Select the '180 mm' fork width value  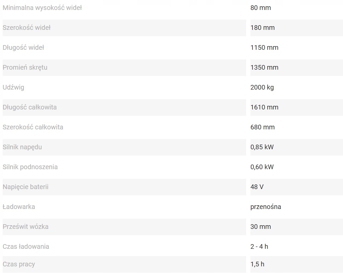coord(262,28)
